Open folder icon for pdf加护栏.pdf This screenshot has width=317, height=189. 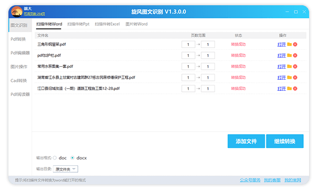point(289,55)
